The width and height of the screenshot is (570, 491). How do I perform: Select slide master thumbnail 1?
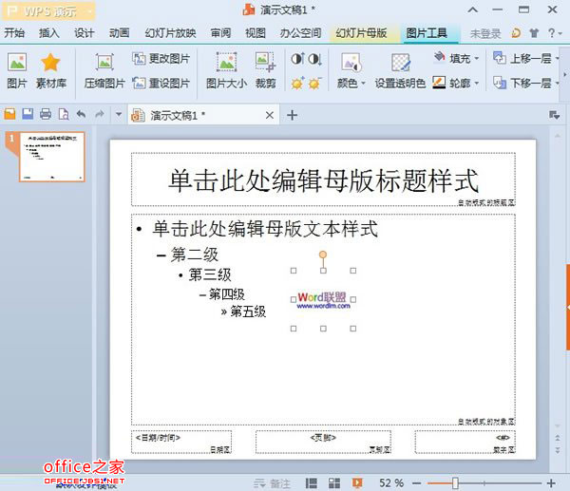click(52, 157)
